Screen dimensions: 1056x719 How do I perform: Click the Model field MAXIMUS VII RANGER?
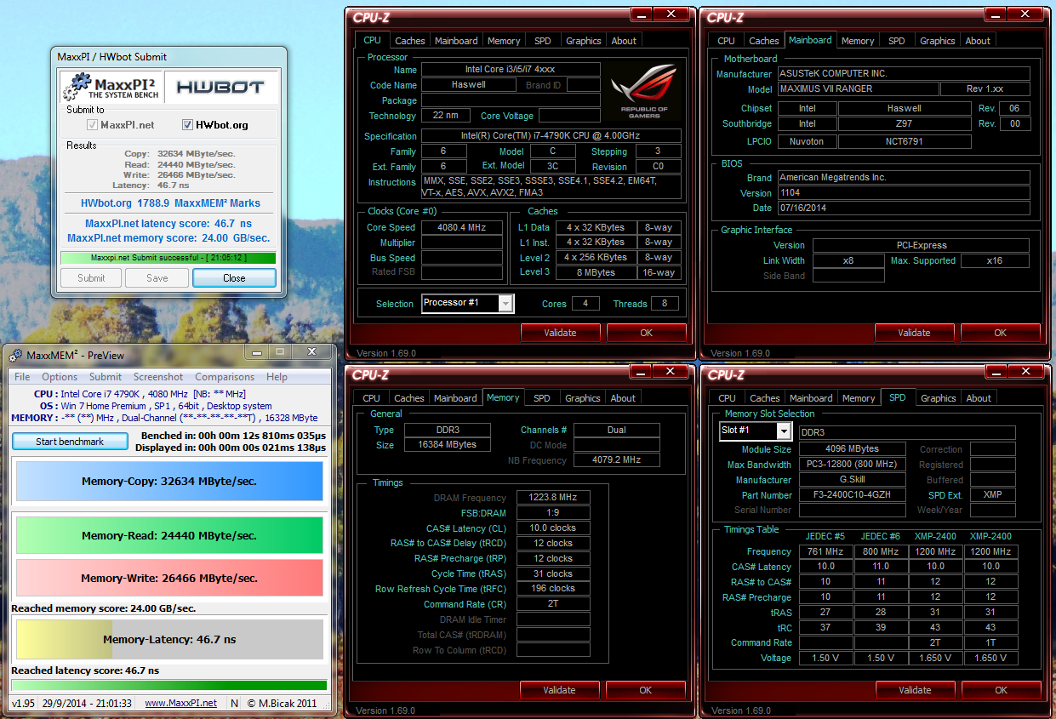[858, 88]
